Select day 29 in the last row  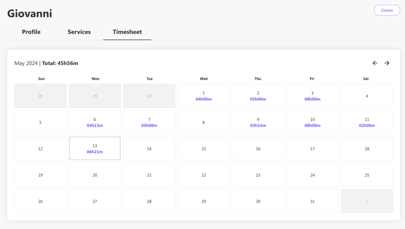pos(204,201)
